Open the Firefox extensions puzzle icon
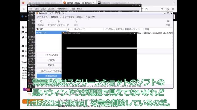Viewport: 197px width, 110px height. (x=167, y=9)
